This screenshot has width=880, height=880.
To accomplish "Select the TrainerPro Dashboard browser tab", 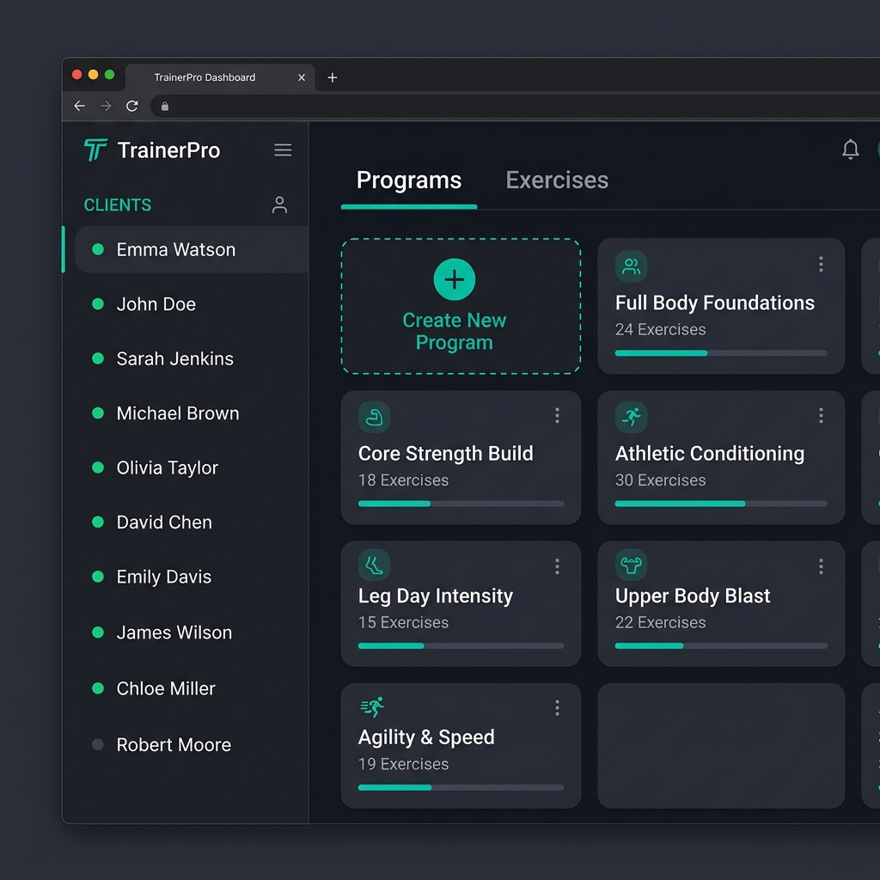I will pyautogui.click(x=220, y=77).
